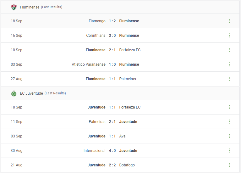Screen dimensions: 241x173
Task: Open three-dot menu for Juventude vs Botafogo
Action: (x=230, y=165)
